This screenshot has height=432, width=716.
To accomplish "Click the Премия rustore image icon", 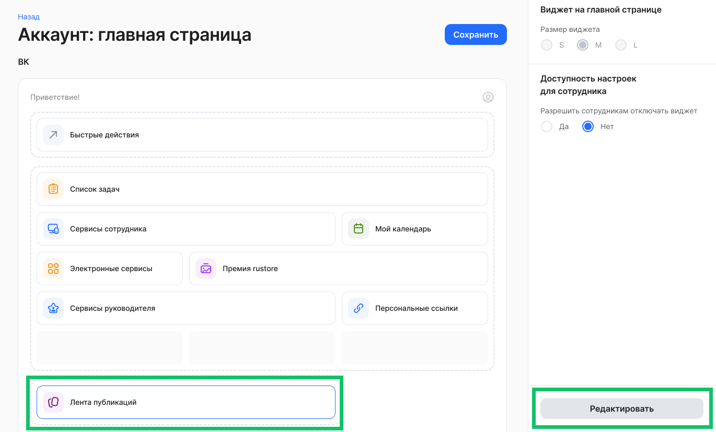I will [x=205, y=268].
